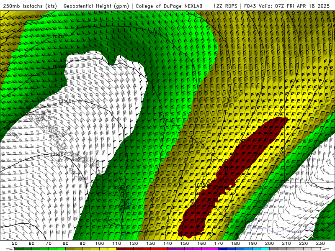Click the '220' color bar value
This screenshot has width=335, height=251.
point(303,243)
